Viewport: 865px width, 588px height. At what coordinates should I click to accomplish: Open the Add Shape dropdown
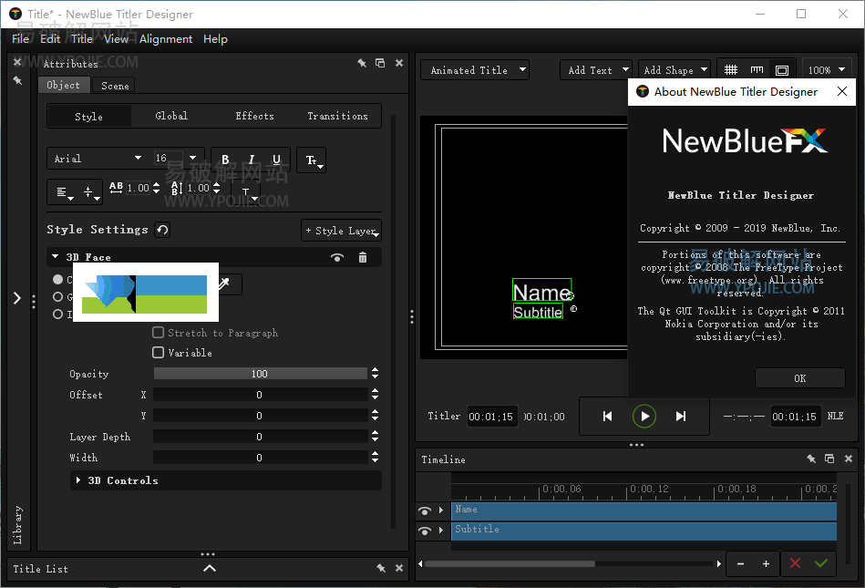pyautogui.click(x=674, y=70)
